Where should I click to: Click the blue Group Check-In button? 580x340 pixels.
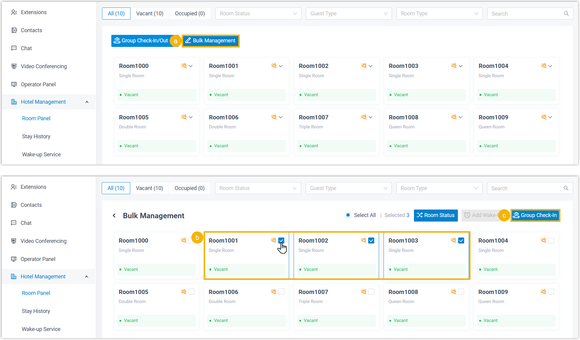pyautogui.click(x=535, y=215)
